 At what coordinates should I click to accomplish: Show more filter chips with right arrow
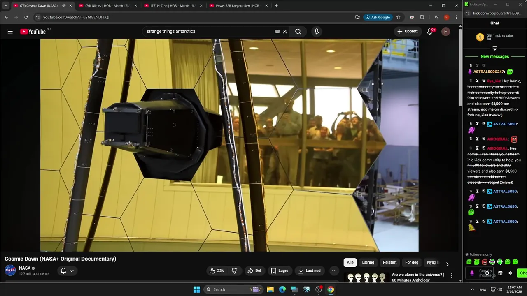coord(447,264)
